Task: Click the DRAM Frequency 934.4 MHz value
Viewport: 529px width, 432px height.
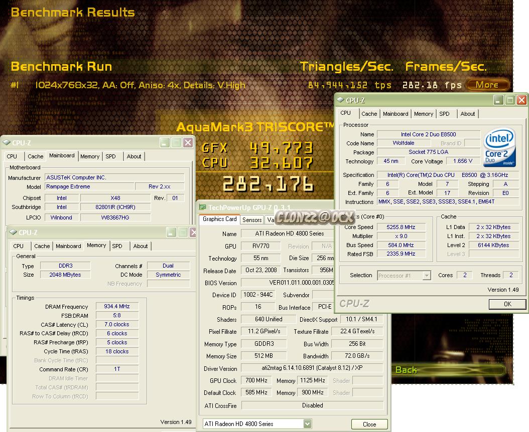Action: tap(117, 306)
